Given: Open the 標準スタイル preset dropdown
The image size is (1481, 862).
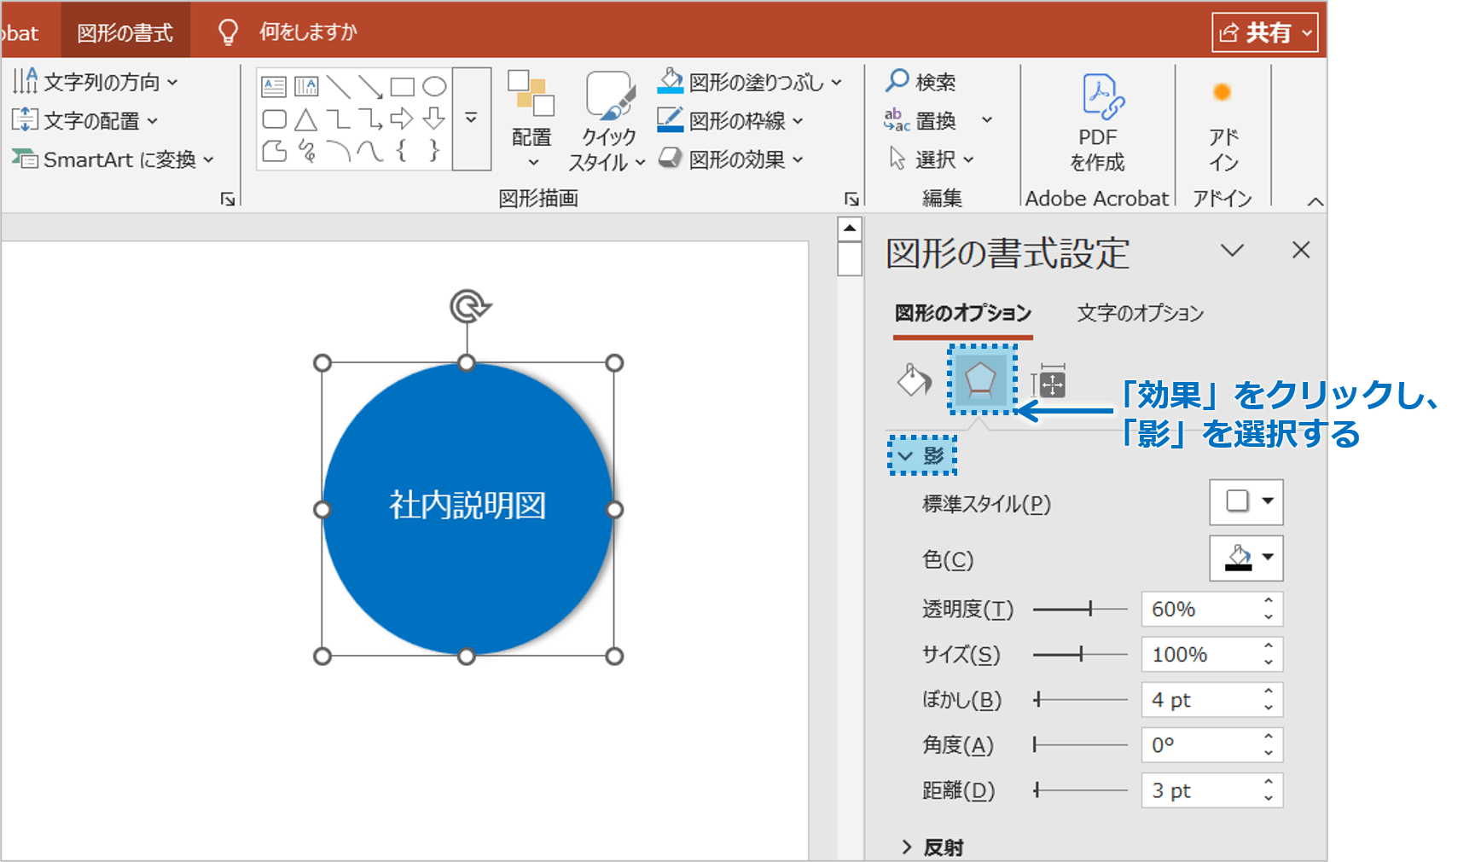Looking at the screenshot, I should click(x=1246, y=502).
